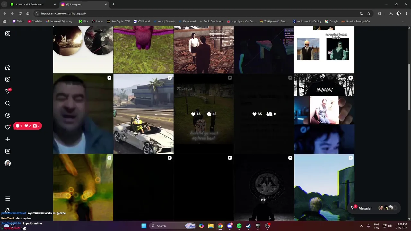Open the Instagram logo home link
411x231 pixels.
pos(8,33)
